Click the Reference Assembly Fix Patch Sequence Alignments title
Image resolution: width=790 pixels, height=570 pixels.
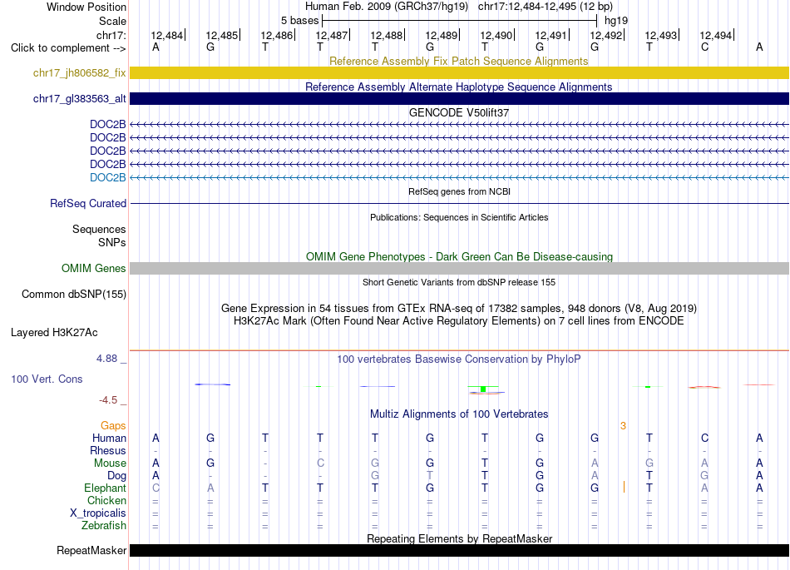tap(458, 61)
